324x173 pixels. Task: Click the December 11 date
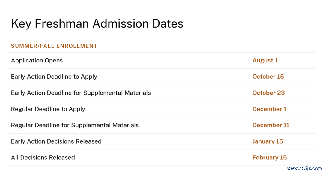click(x=271, y=125)
